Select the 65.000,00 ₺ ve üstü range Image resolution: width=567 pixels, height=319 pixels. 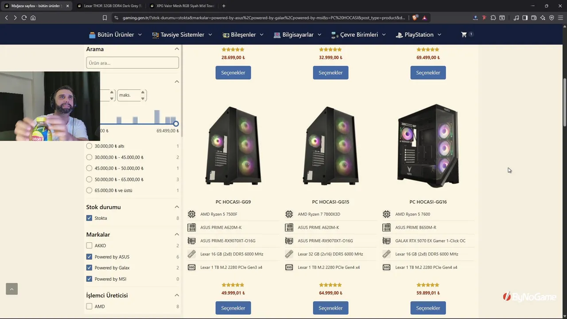89,191
